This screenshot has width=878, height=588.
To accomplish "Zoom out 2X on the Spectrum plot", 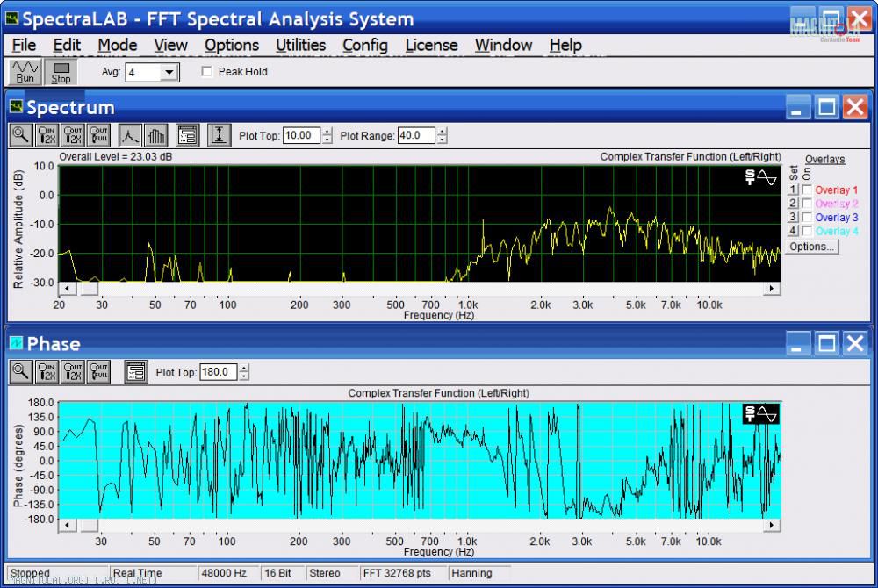I will pyautogui.click(x=74, y=135).
